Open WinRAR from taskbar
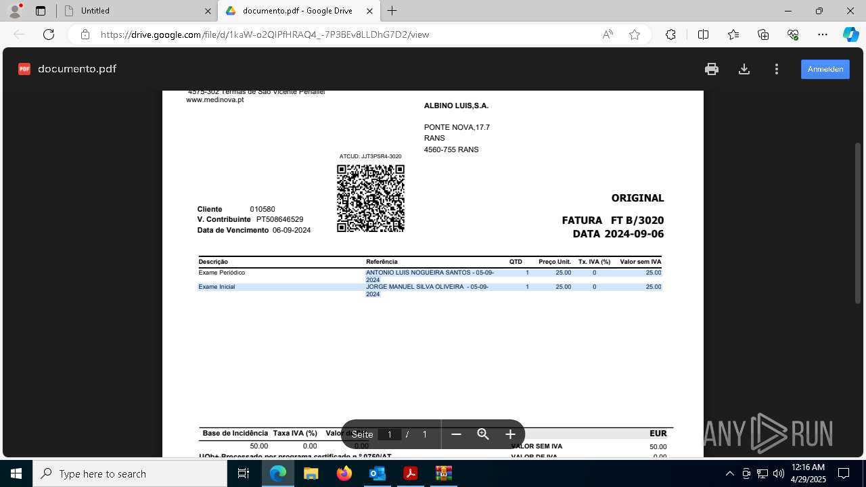This screenshot has height=487, width=866. point(443,473)
